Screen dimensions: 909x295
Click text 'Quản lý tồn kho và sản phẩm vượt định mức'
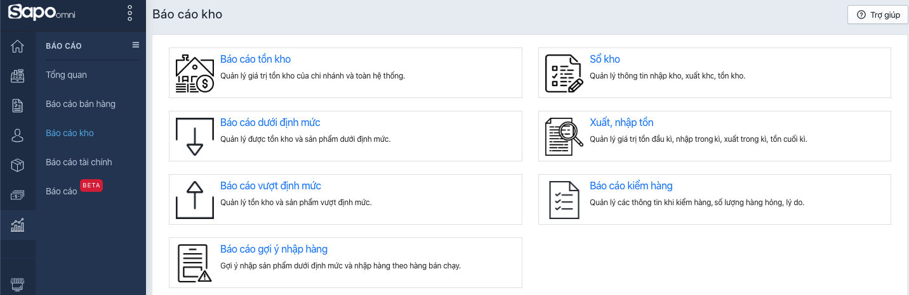(x=296, y=203)
